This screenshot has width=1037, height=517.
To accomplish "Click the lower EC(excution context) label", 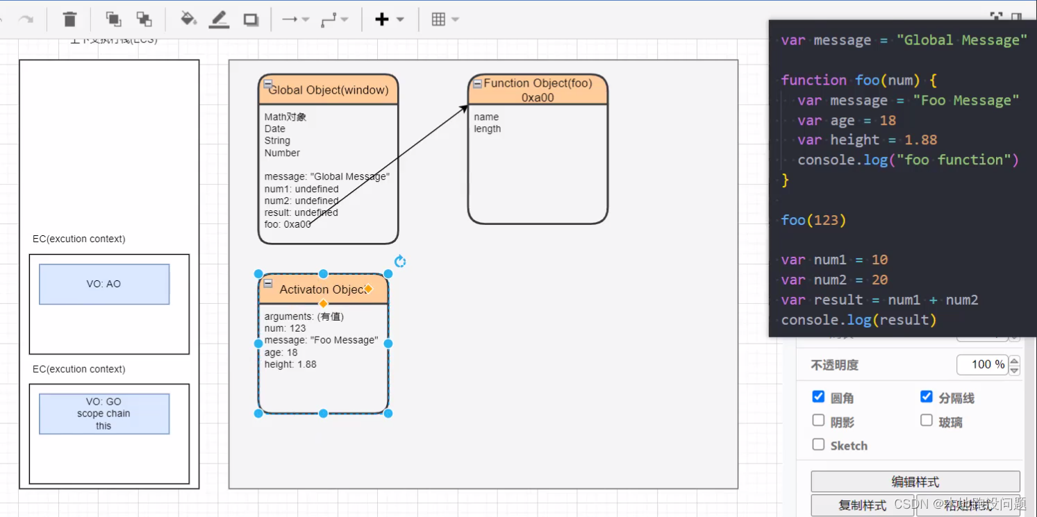I will pos(79,369).
